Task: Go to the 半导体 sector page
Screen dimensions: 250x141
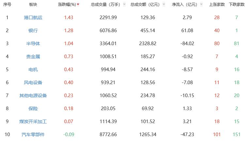Action: (x=33, y=44)
